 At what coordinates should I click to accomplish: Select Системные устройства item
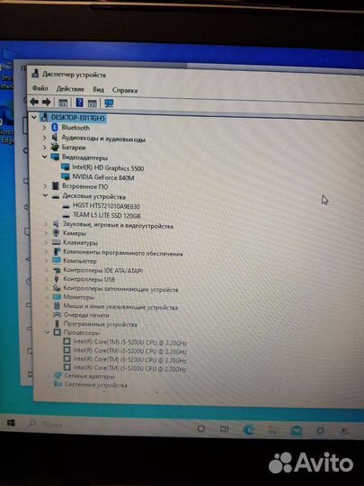pos(95,384)
